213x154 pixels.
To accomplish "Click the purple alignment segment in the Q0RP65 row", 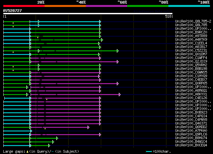I will [74, 84].
